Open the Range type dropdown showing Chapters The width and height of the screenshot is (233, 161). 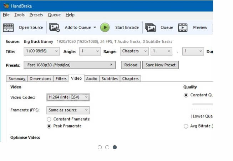(x=134, y=51)
